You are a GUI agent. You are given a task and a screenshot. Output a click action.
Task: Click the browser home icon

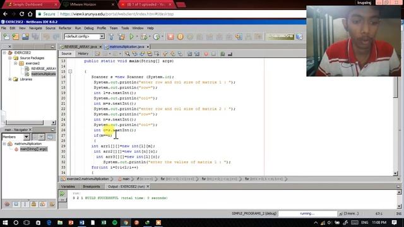[x=30, y=14]
